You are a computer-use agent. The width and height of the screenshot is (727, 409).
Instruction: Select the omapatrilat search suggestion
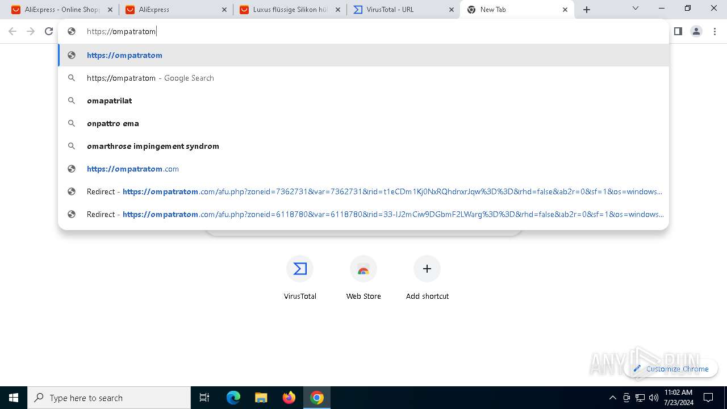363,101
